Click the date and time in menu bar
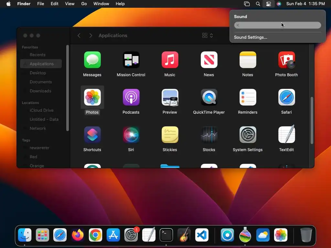Screen dimensions: 331x248 305,4
